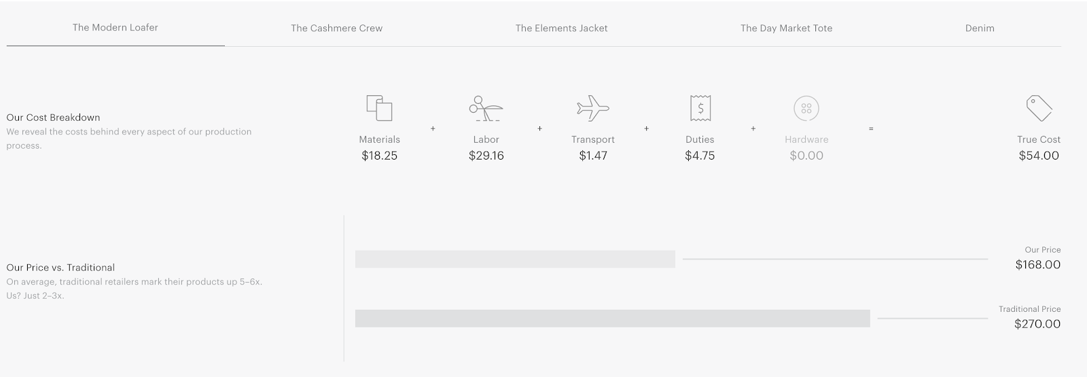
Task: Switch to The Cashmere Crew tab
Action: click(x=336, y=28)
